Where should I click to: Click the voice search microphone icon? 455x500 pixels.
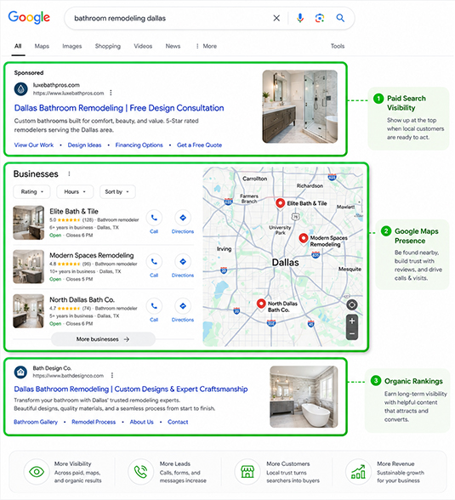(299, 18)
